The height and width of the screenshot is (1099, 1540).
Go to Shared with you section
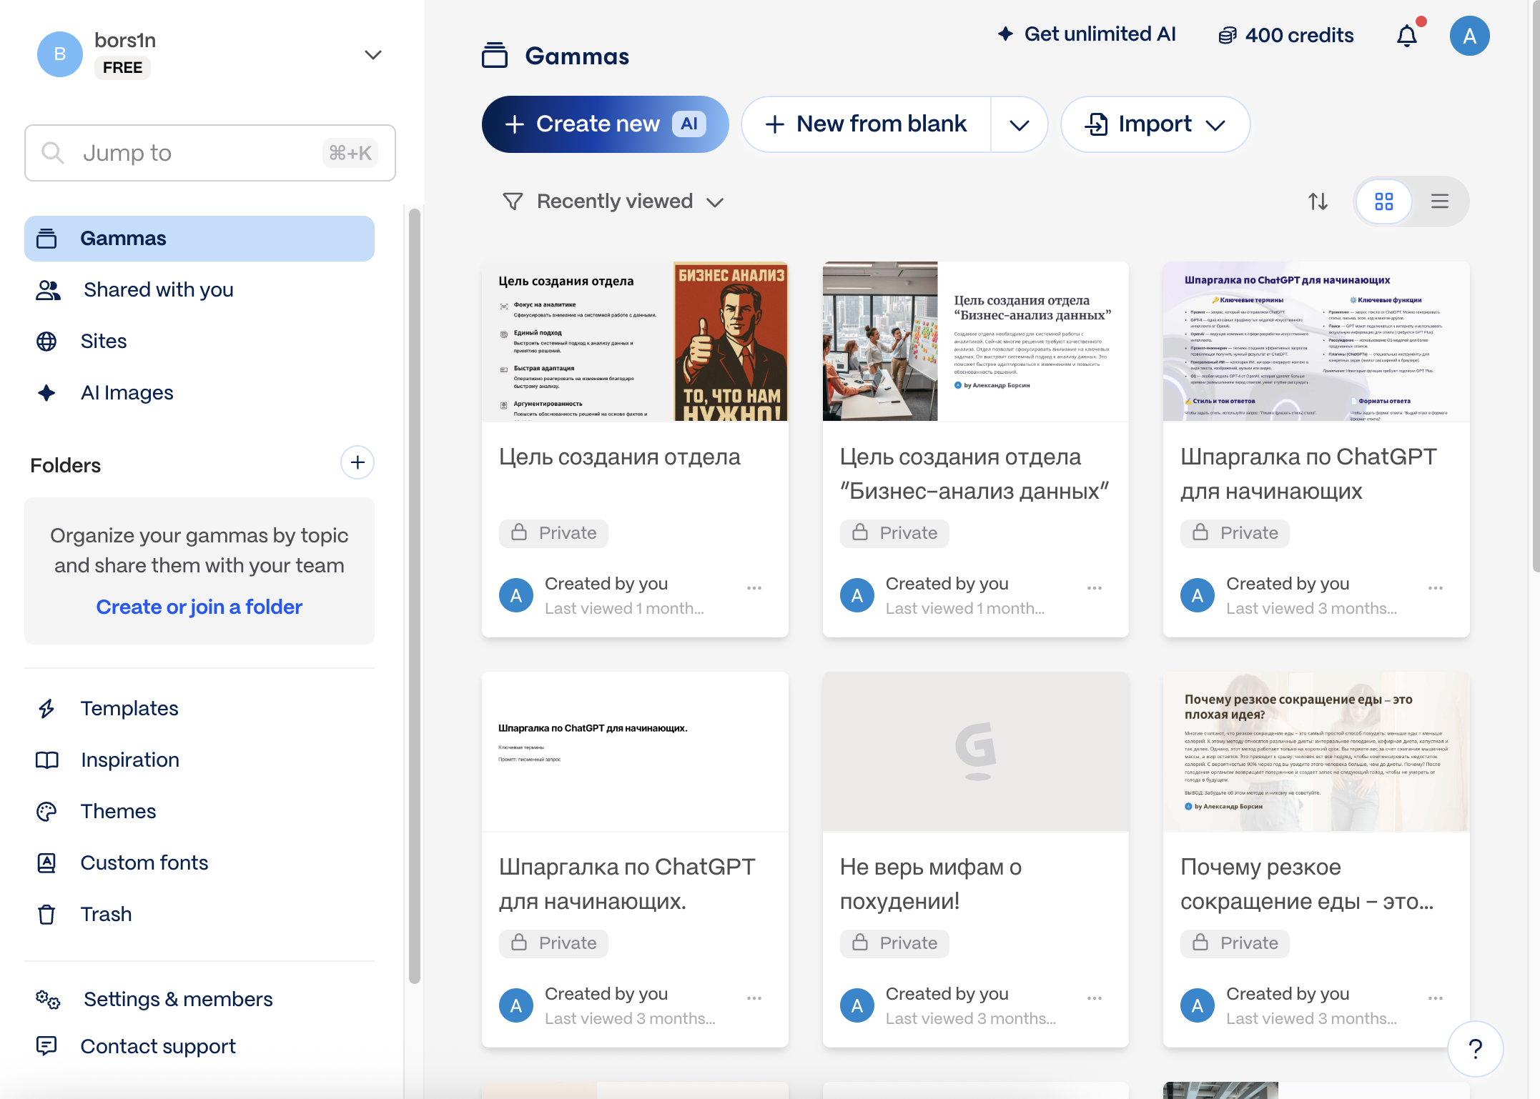[x=158, y=290]
